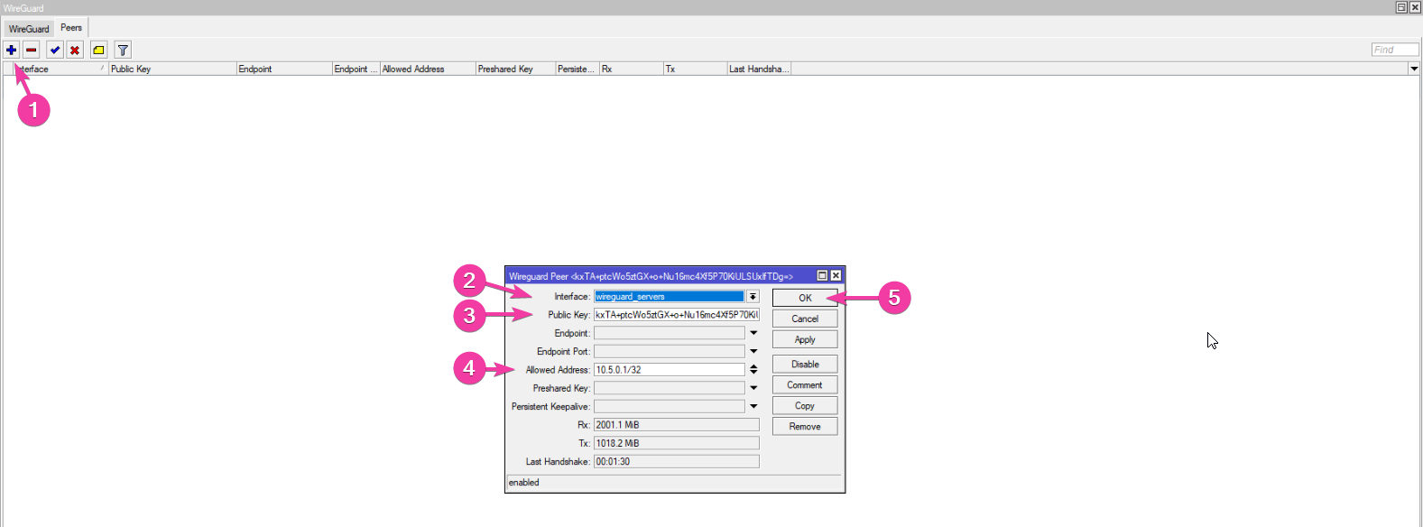Image resolution: width=1423 pixels, height=527 pixels.
Task: Click the Apply button
Action: click(x=805, y=339)
